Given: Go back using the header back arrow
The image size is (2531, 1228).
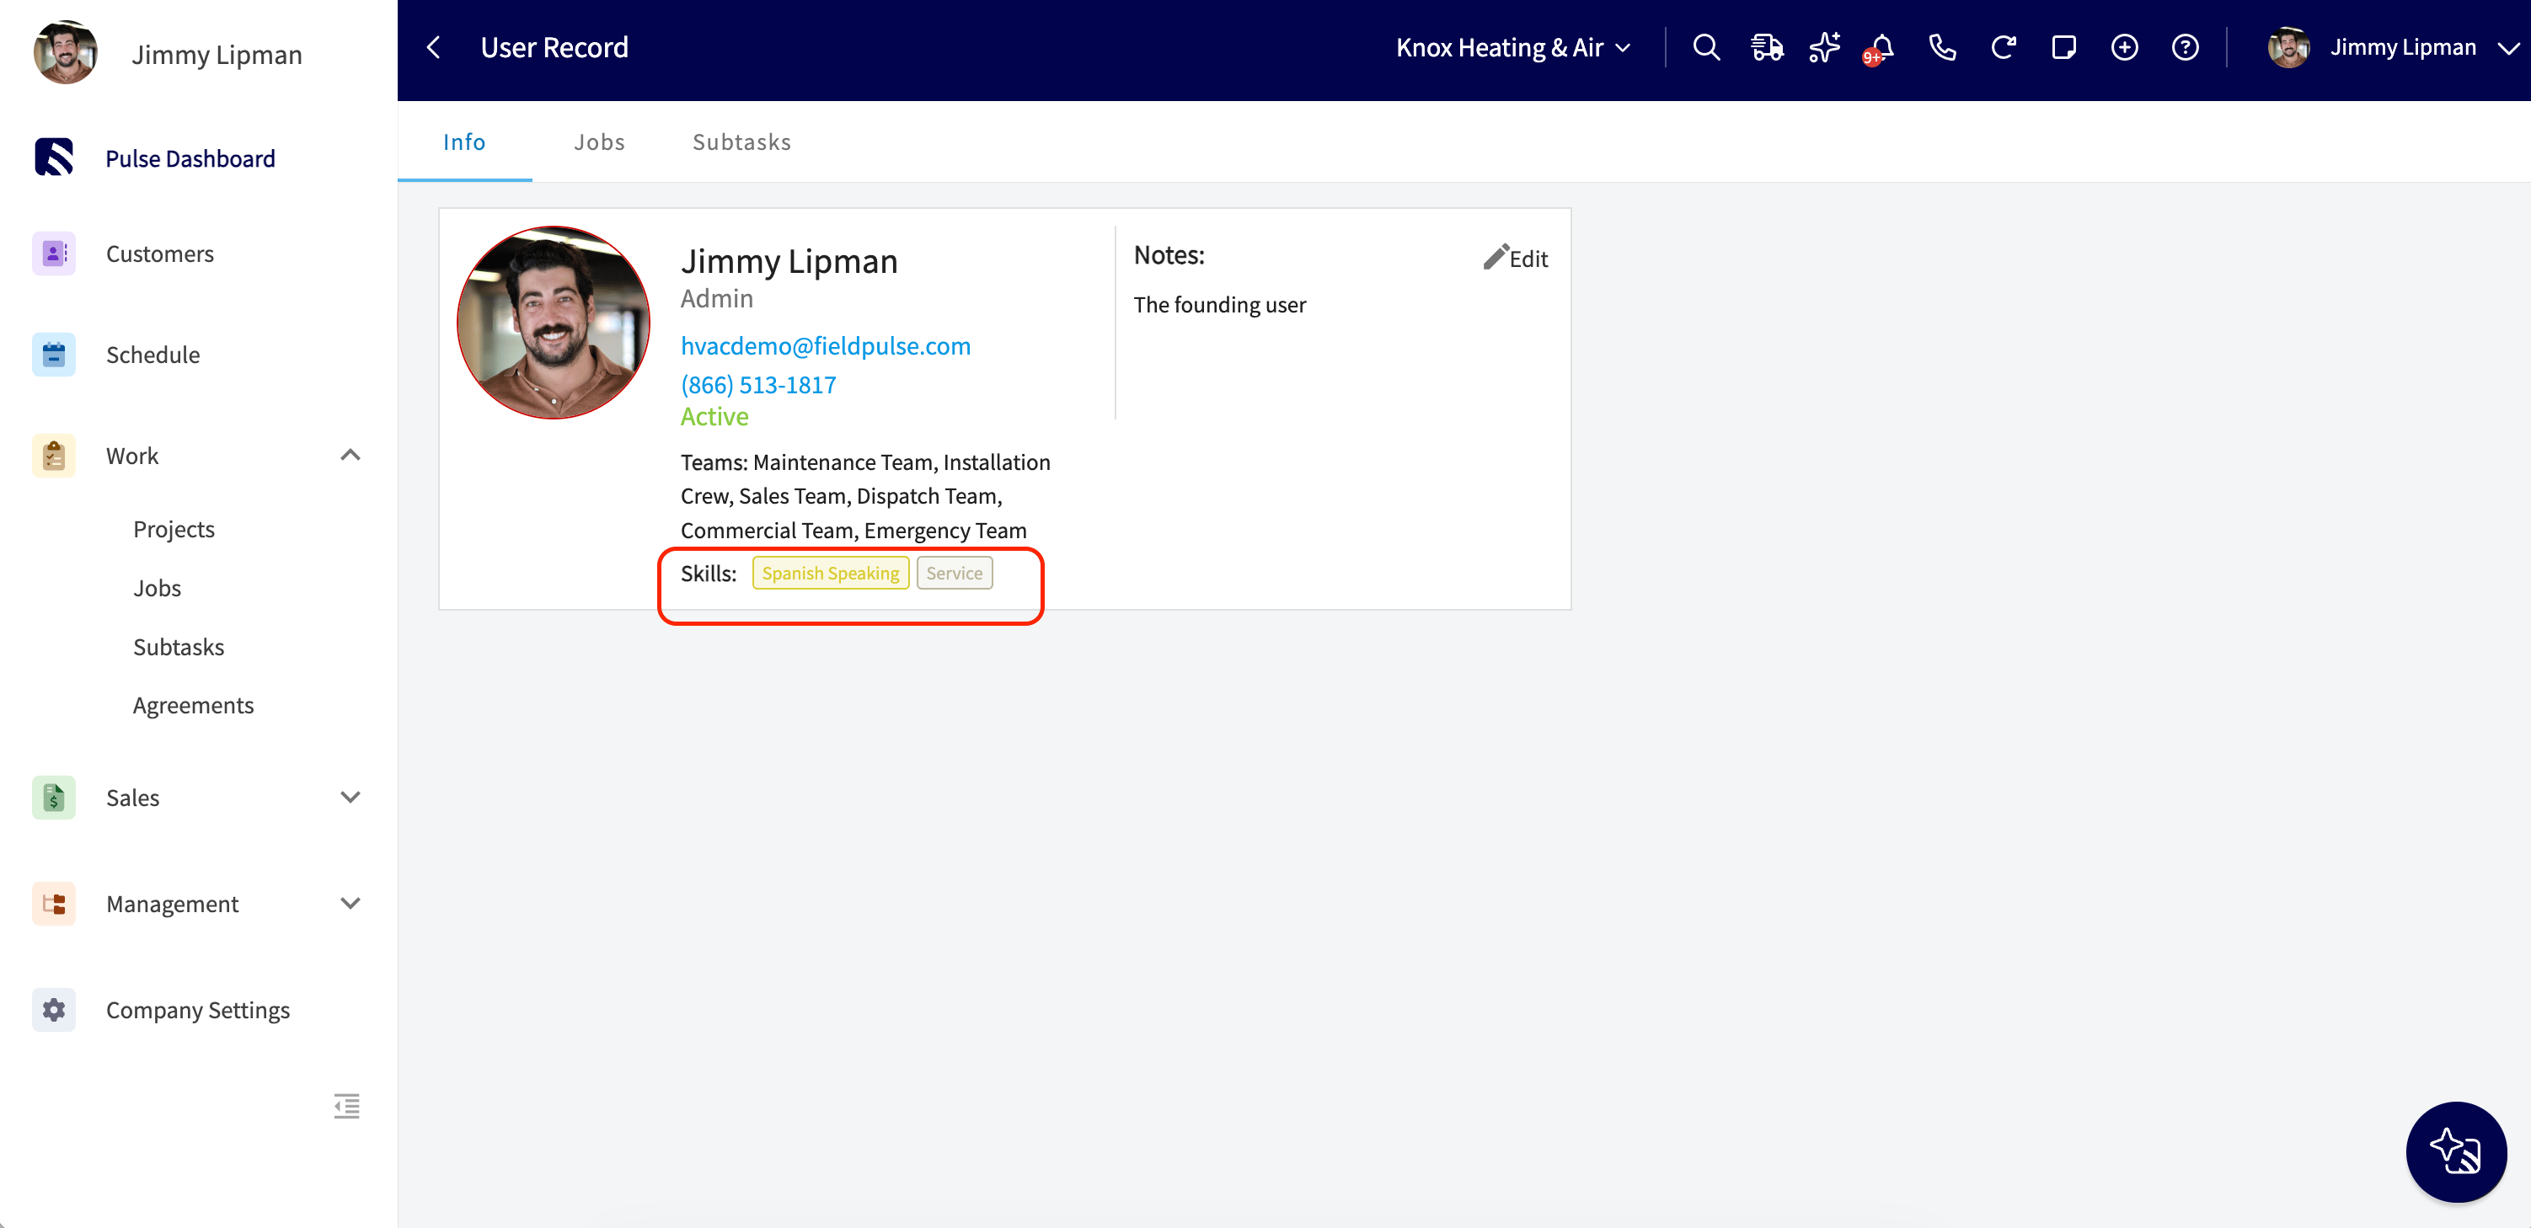Looking at the screenshot, I should click(433, 47).
